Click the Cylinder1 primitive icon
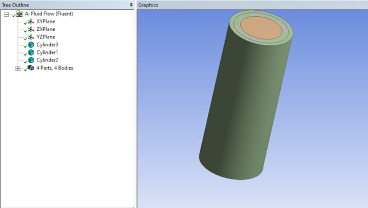Screen dimensions: 368x208 31,52
